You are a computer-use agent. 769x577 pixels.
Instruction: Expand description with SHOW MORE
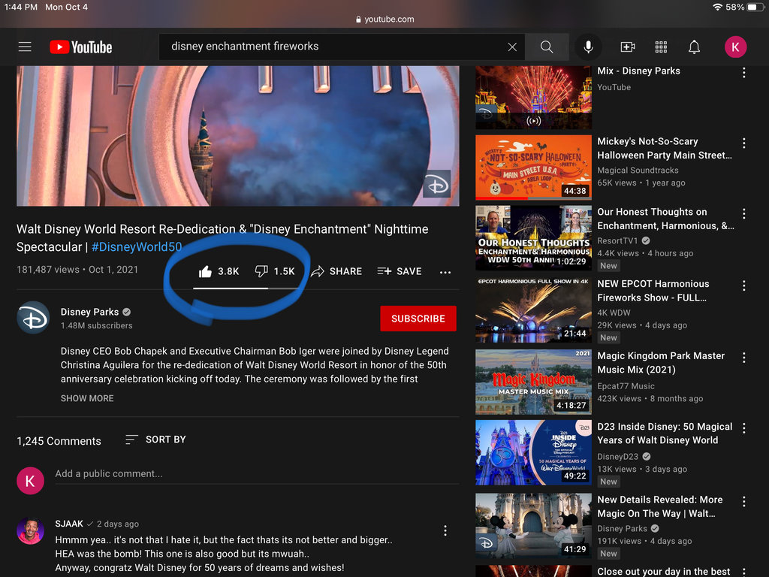click(x=87, y=398)
